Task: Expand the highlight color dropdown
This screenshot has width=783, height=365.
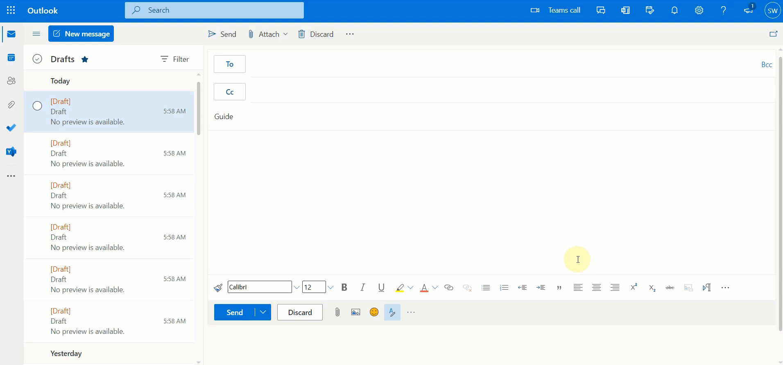Action: click(411, 288)
